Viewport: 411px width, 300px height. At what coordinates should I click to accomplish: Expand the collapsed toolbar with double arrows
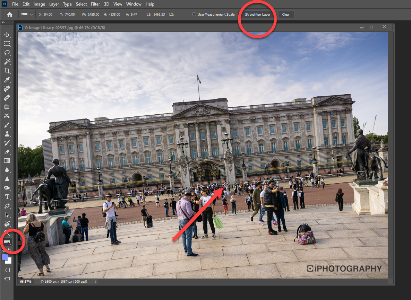tap(3, 23)
